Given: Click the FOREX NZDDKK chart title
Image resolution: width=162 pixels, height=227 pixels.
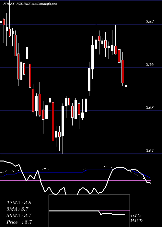Looking at the screenshot, I should (x=17, y=4).
